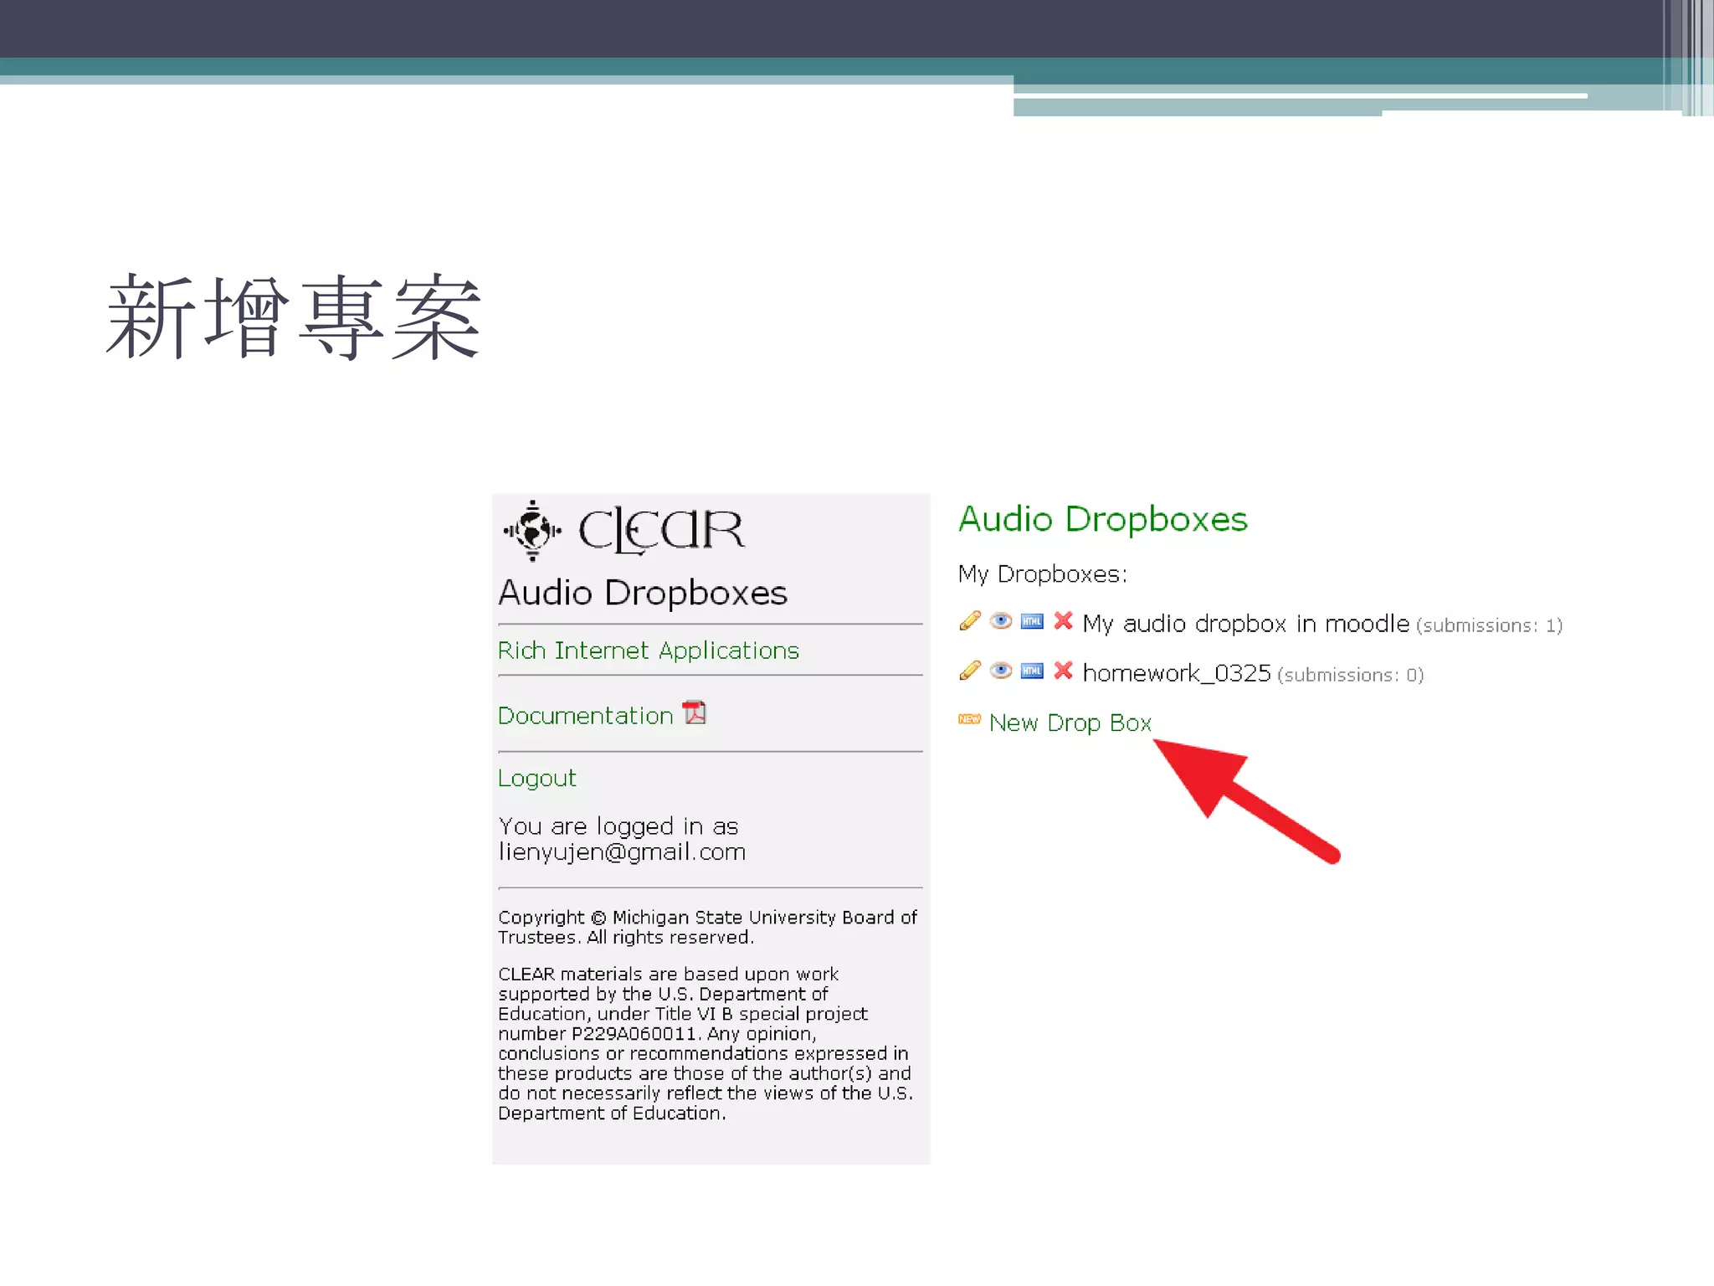This screenshot has height=1286, width=1714.
Task: Open the Documentation link
Action: click(x=585, y=716)
